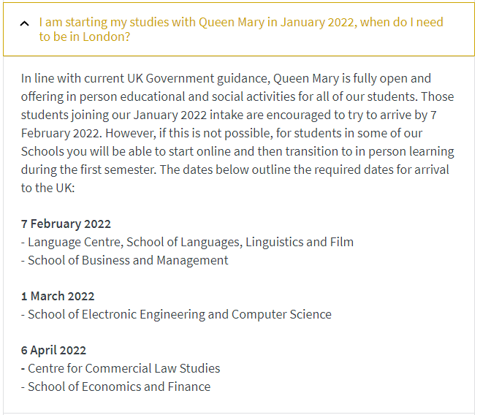Select the '6 April 2022' bold heading
The height and width of the screenshot is (415, 480).
coord(53,351)
